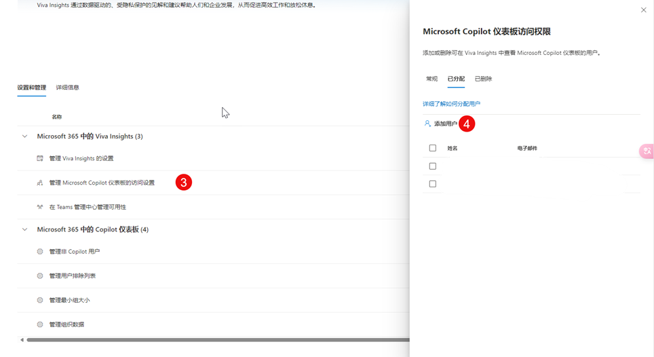Tick the second user row checkbox

[433, 184]
